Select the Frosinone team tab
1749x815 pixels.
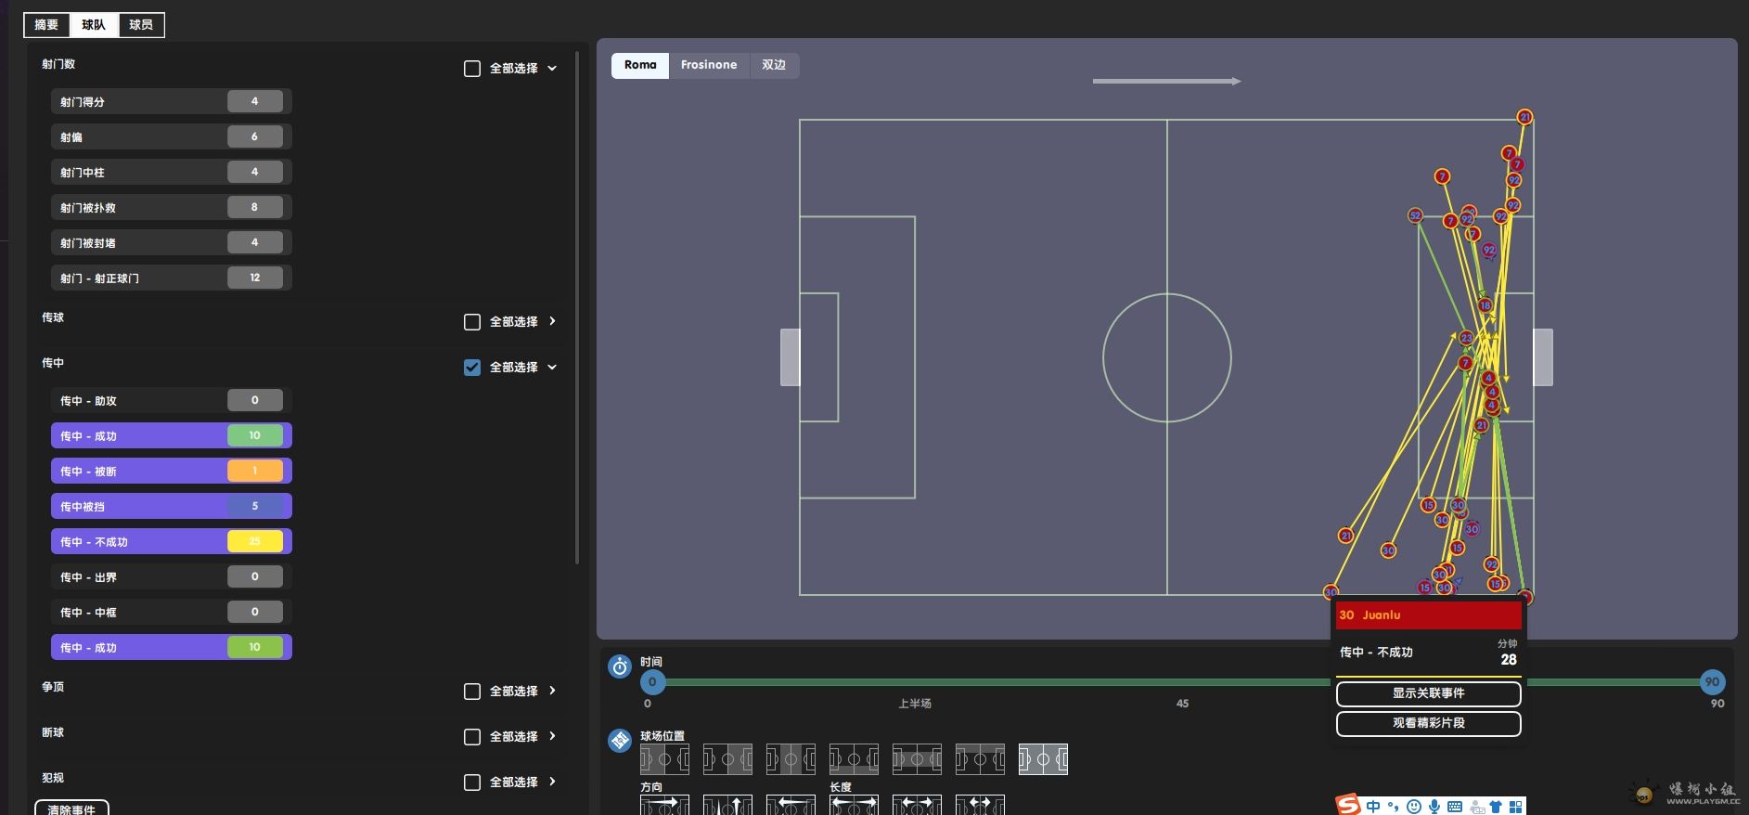pos(709,65)
